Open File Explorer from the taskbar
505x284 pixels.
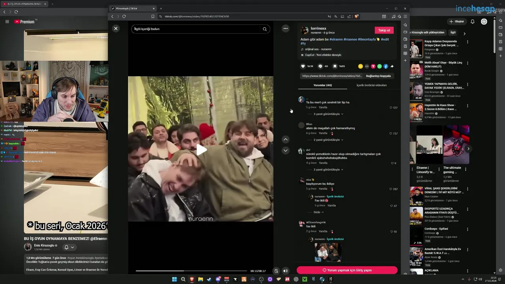(200, 279)
